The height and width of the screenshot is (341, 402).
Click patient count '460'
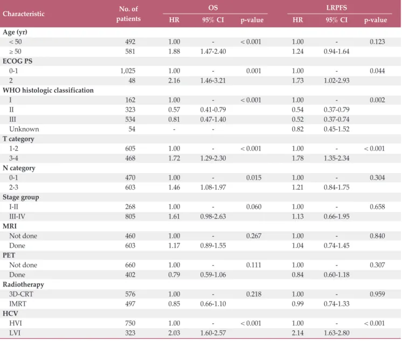point(130,236)
